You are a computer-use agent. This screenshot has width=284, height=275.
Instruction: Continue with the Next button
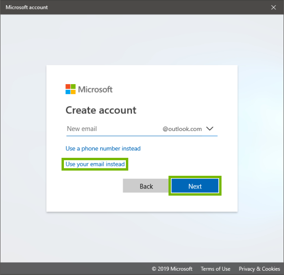click(195, 186)
